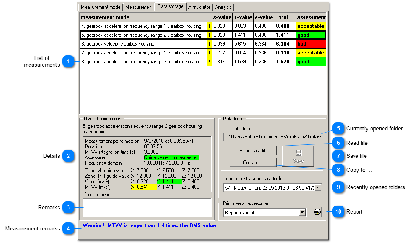Click the Read data file button

click(x=253, y=151)
